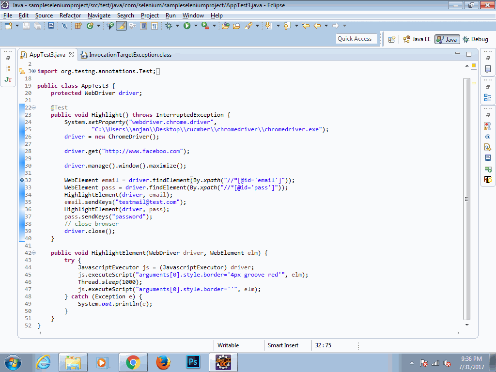Viewport: 496px width, 372px height.
Task: Toggle Mark Occurrences highlighter button
Action: tap(121, 26)
